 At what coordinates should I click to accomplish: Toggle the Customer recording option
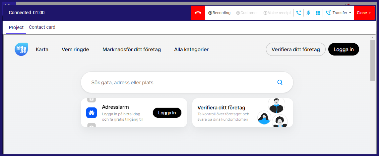[x=247, y=13]
